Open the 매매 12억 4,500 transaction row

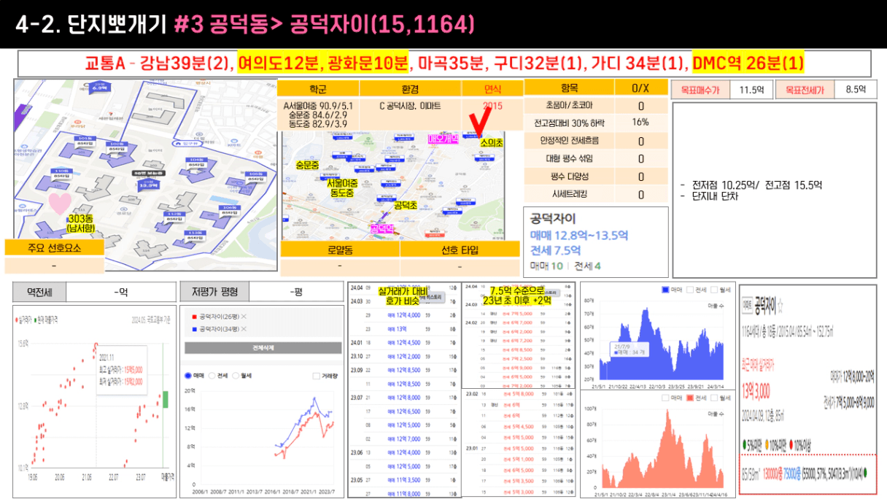point(404,343)
